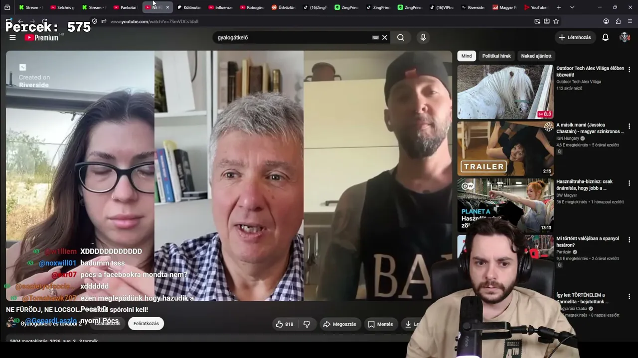Switch to the Pankotai browser tab

point(125,7)
